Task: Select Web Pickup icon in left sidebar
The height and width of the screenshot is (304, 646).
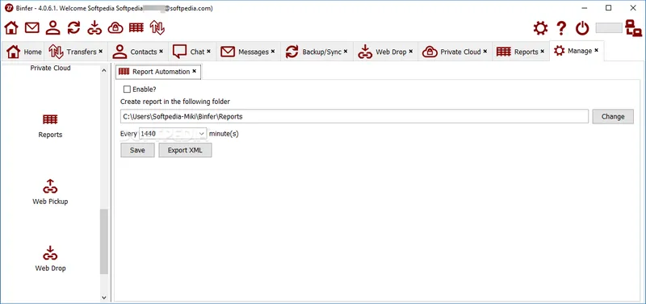Action: click(50, 186)
